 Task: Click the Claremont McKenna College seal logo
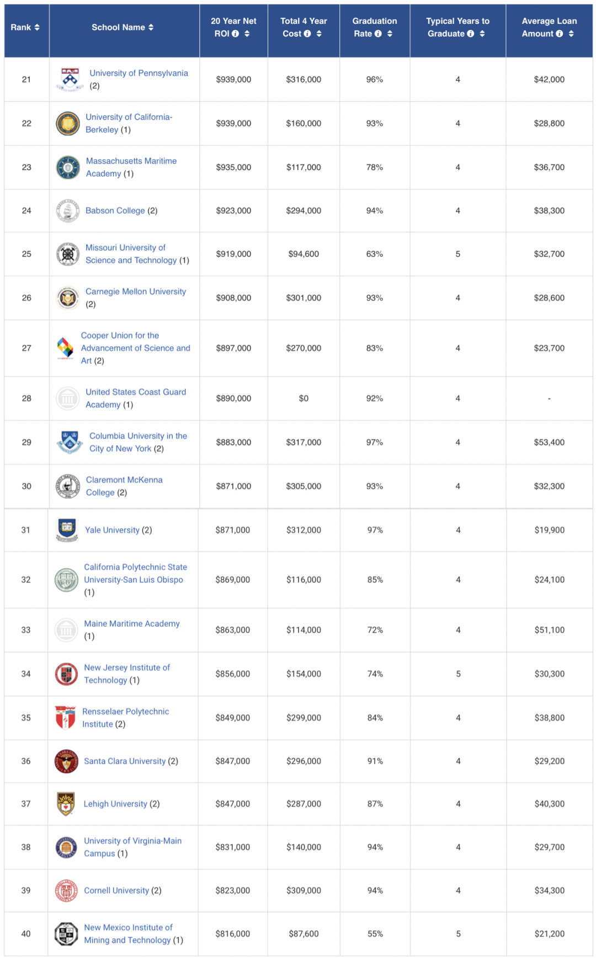click(x=68, y=486)
